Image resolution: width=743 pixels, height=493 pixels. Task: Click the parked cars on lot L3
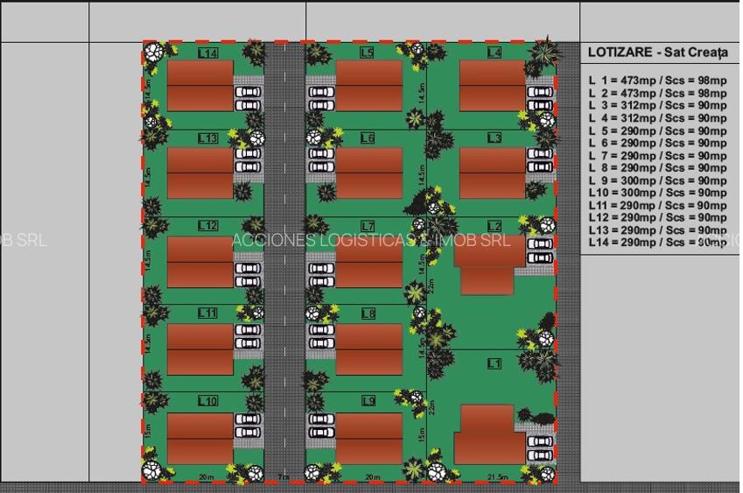pos(539,160)
